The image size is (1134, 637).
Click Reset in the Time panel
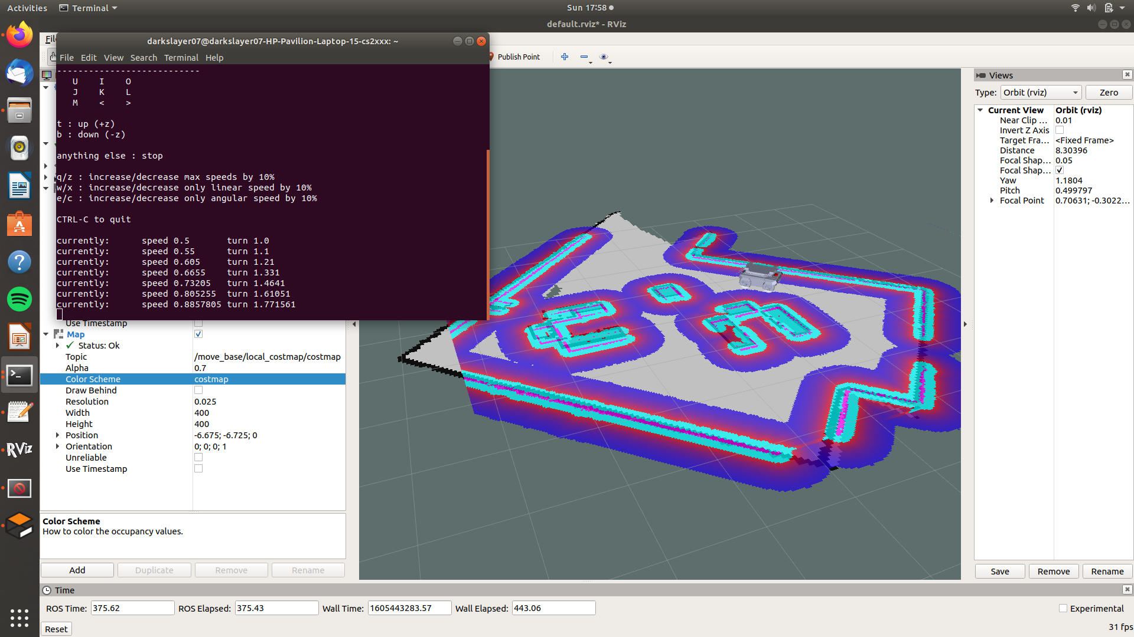point(56,629)
